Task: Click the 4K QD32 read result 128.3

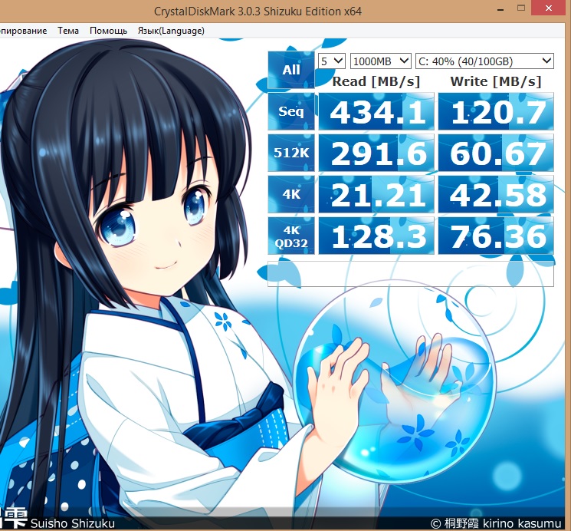Action: (376, 236)
